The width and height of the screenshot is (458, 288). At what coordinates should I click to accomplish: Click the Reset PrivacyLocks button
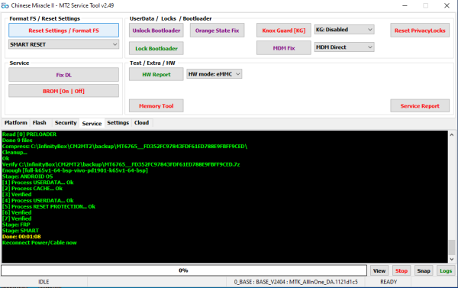420,31
